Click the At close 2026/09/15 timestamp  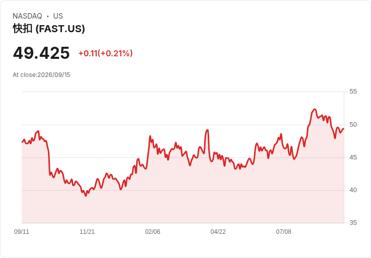41,75
